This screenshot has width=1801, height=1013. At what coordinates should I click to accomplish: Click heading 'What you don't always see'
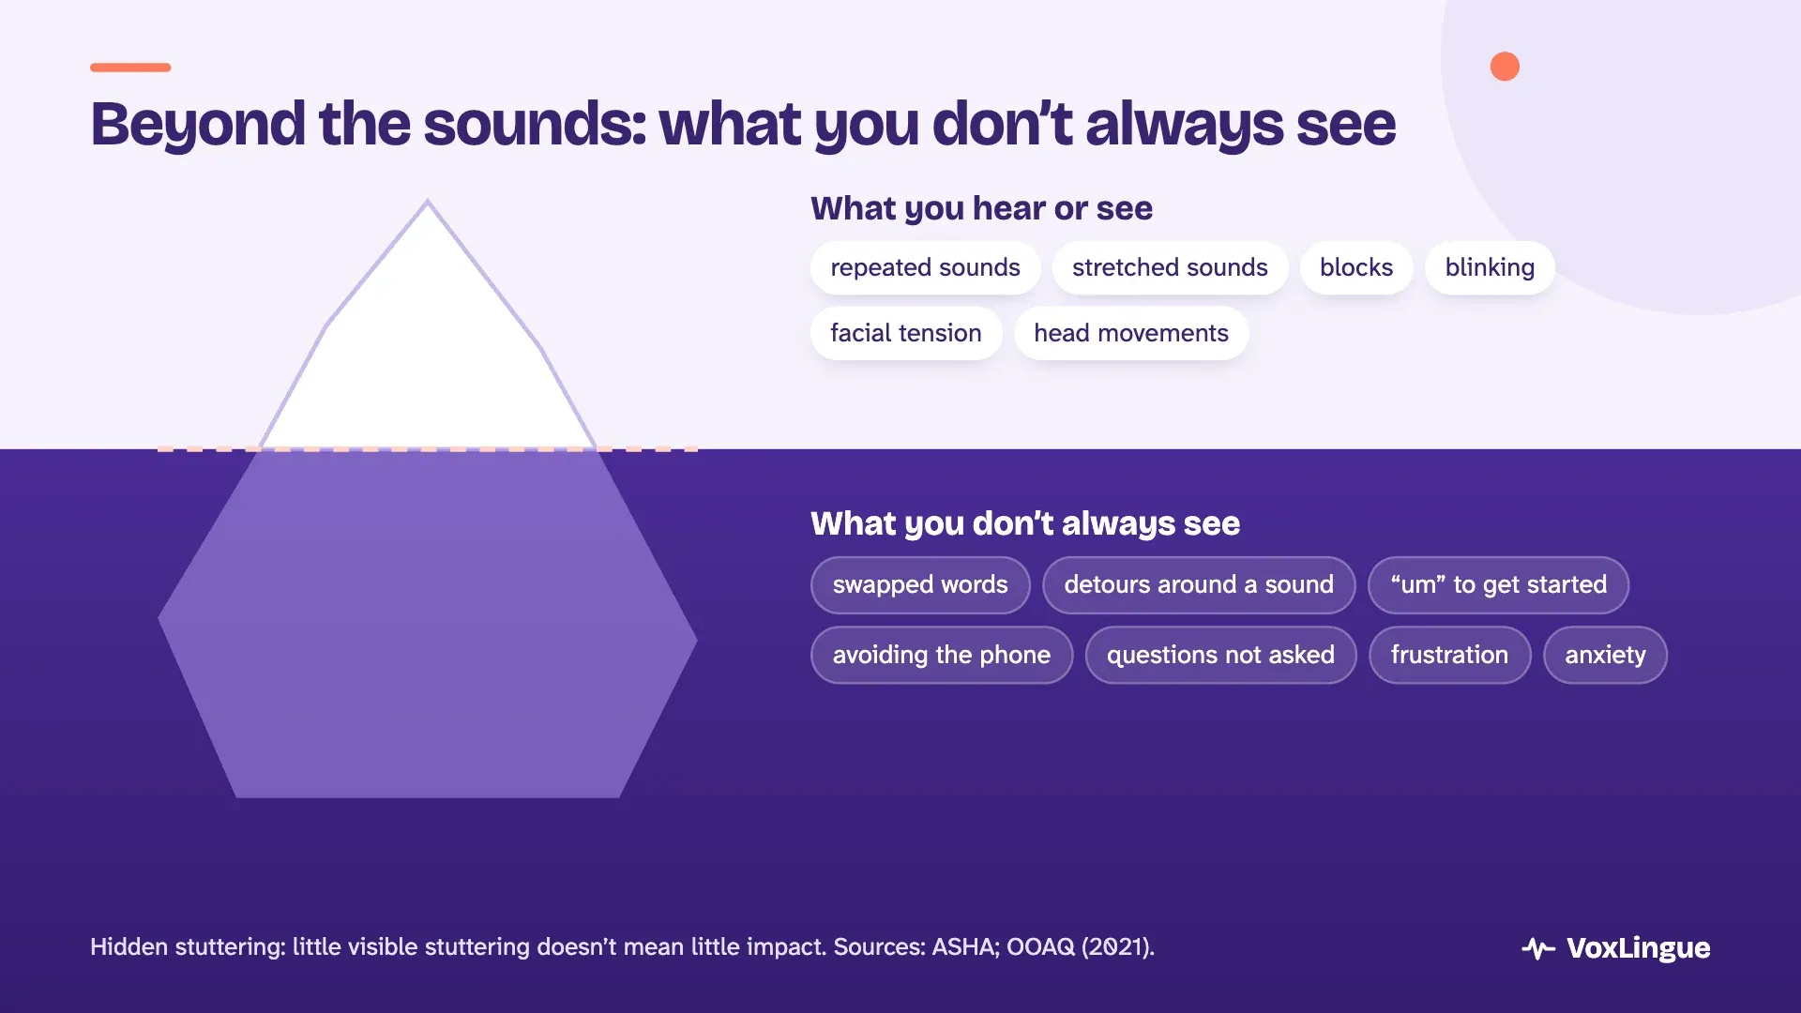(1025, 523)
